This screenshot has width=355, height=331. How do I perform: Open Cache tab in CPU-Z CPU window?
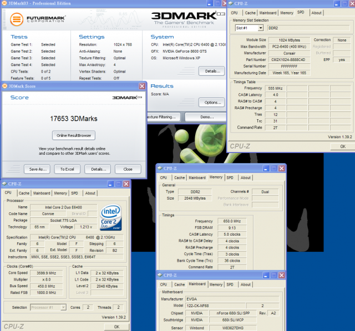(24, 193)
